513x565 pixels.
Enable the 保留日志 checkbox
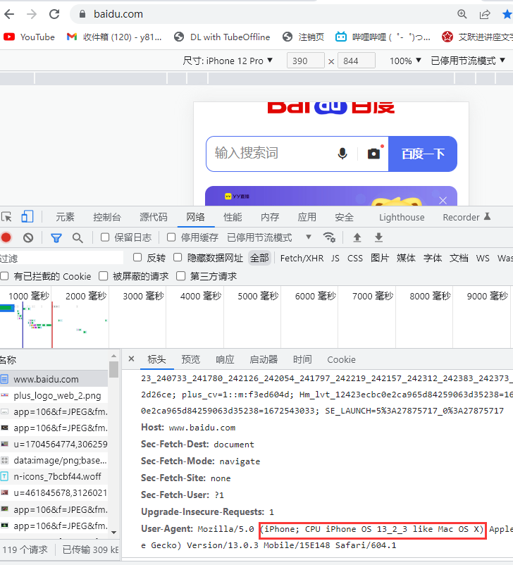point(105,237)
